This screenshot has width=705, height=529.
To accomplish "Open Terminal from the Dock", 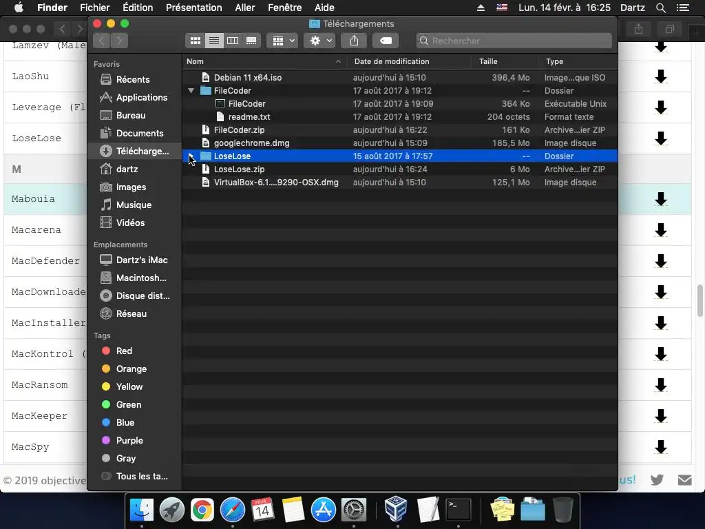I will point(458,510).
